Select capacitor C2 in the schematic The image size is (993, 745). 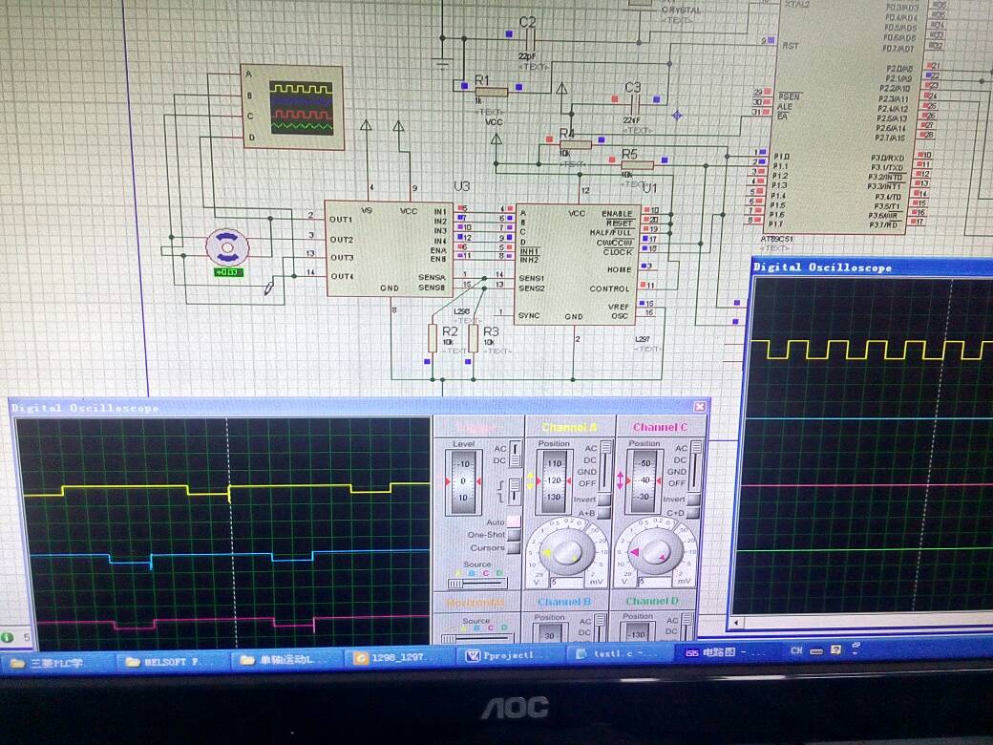[530, 42]
